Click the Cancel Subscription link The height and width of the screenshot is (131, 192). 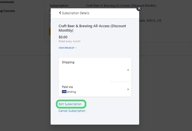[72, 111]
